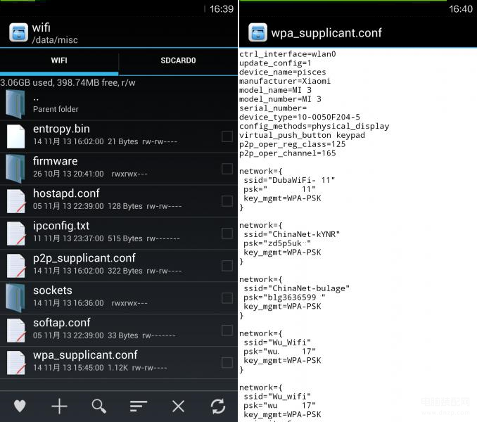
Task: Open the sockets folder name
Action: coord(53,290)
